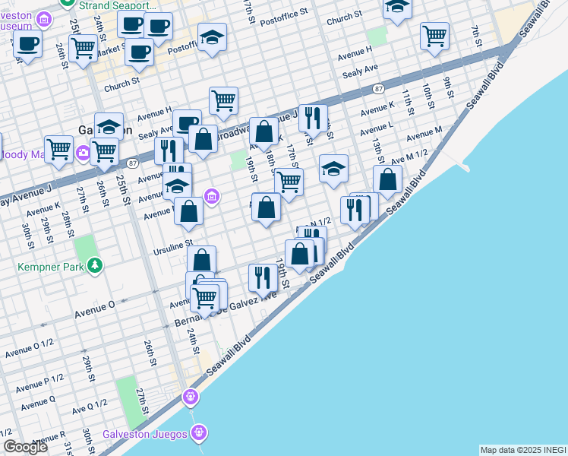The height and width of the screenshot is (456, 568).
Task: Click the Avenue O 1/2 street label
Action: point(30,348)
